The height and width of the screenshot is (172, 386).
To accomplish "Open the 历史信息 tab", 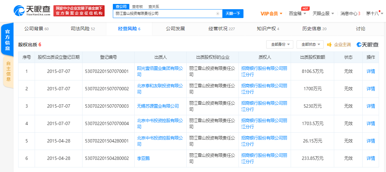I will tap(314, 29).
